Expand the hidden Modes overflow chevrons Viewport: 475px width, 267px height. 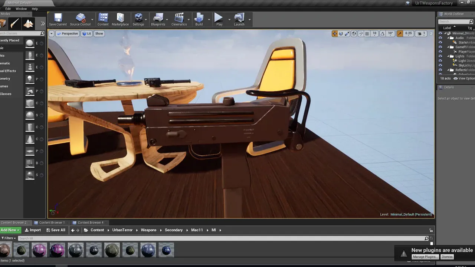(x=43, y=24)
